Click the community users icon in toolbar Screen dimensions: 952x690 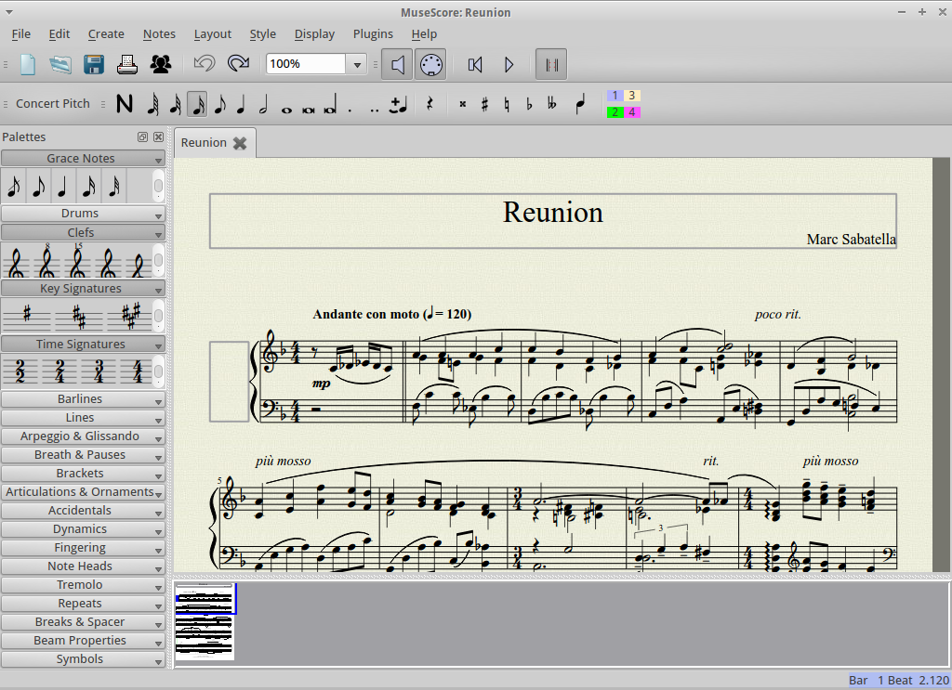pyautogui.click(x=161, y=64)
